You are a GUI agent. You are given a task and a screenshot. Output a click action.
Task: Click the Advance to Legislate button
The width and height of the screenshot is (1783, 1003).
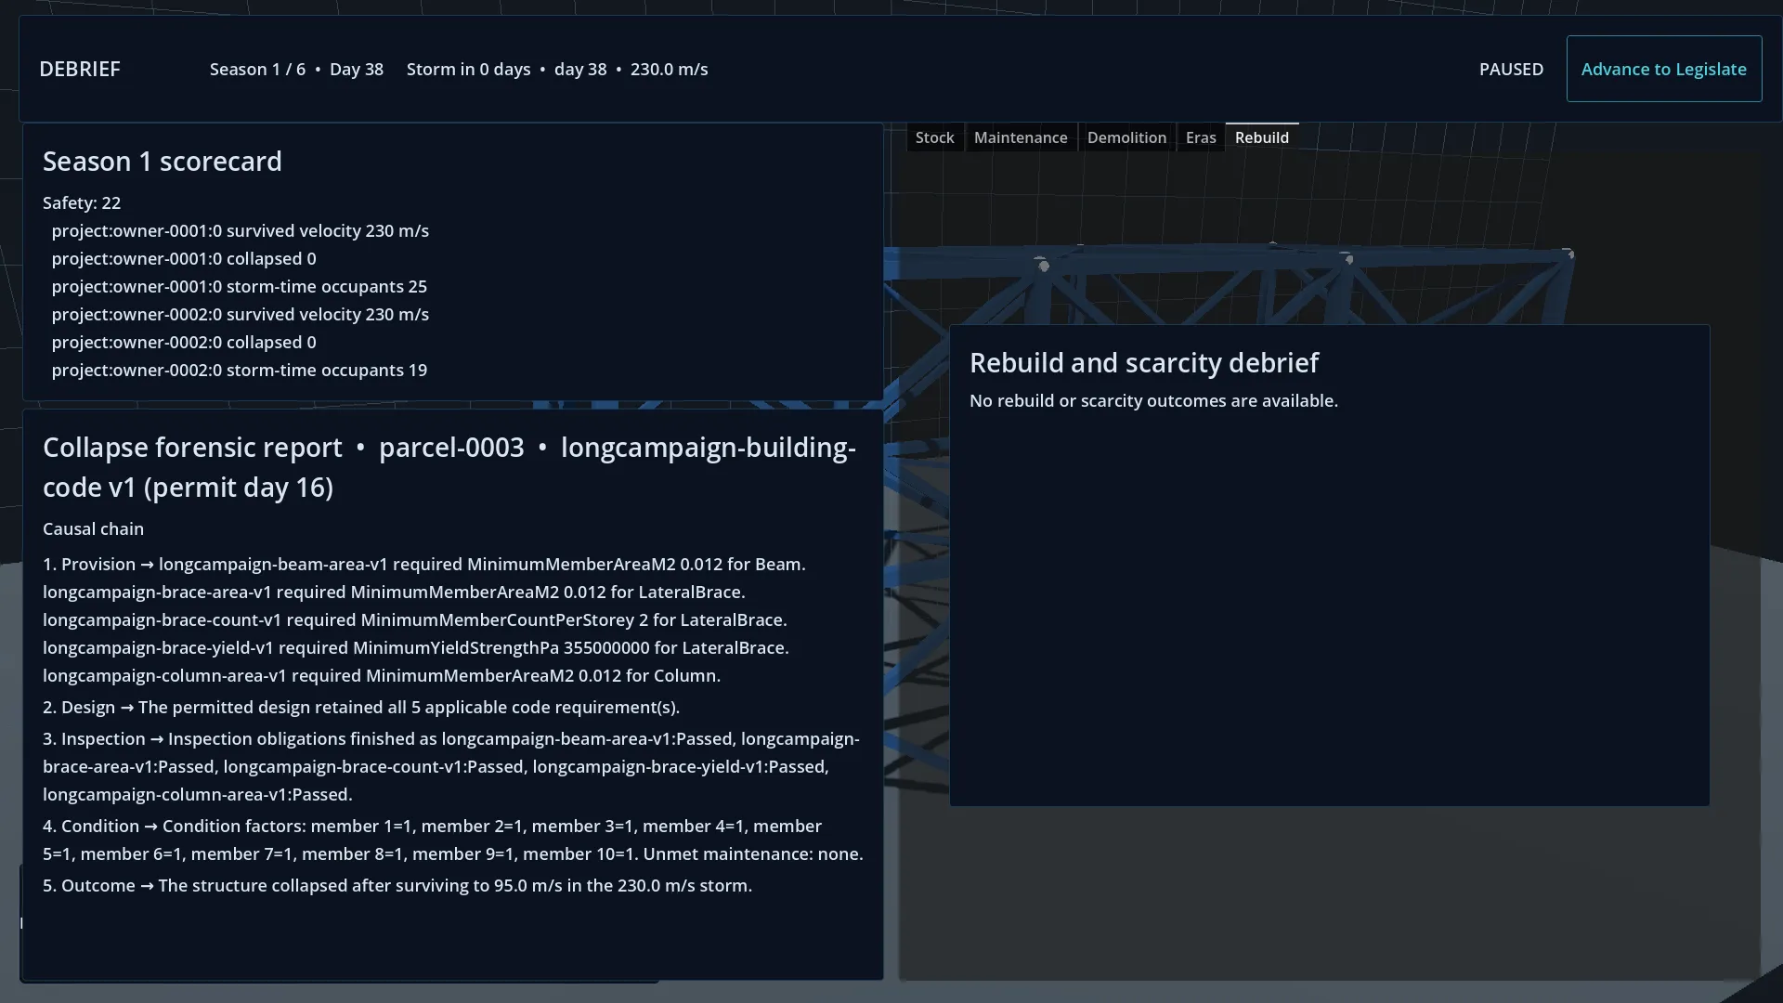[x=1663, y=69]
